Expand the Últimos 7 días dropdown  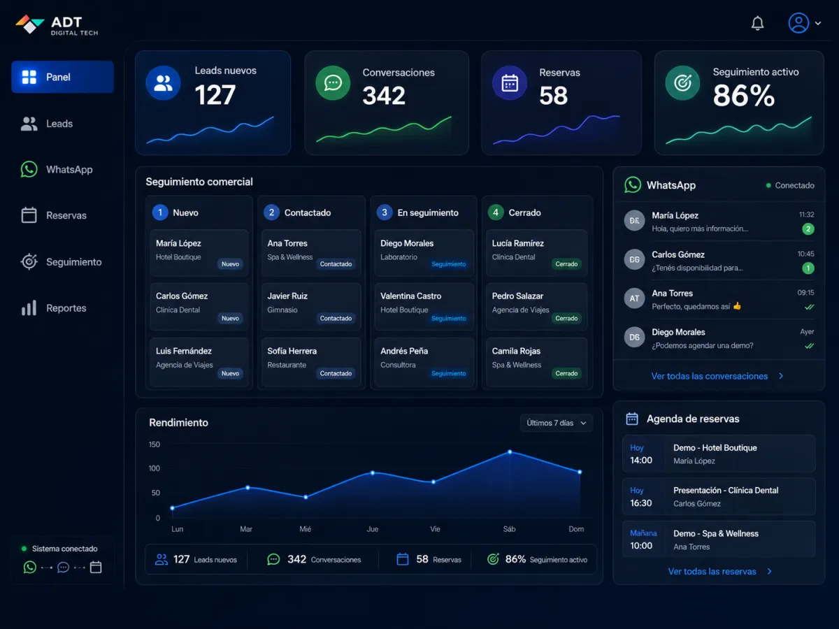557,423
